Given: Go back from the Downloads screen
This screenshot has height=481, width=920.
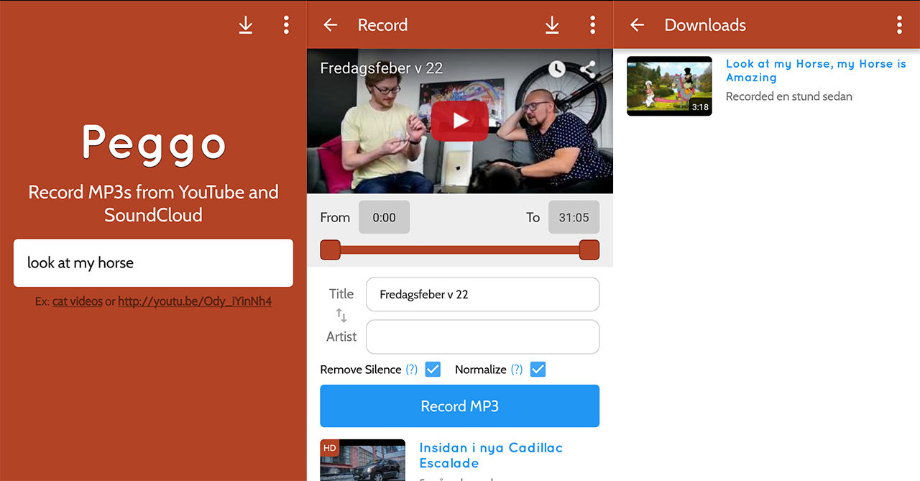Looking at the screenshot, I should point(637,25).
